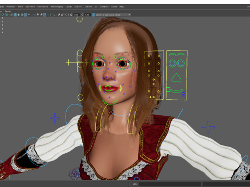Open the Cache menu
Image resolution: width=250 pixels, height=187 pixels.
click(x=114, y=7)
